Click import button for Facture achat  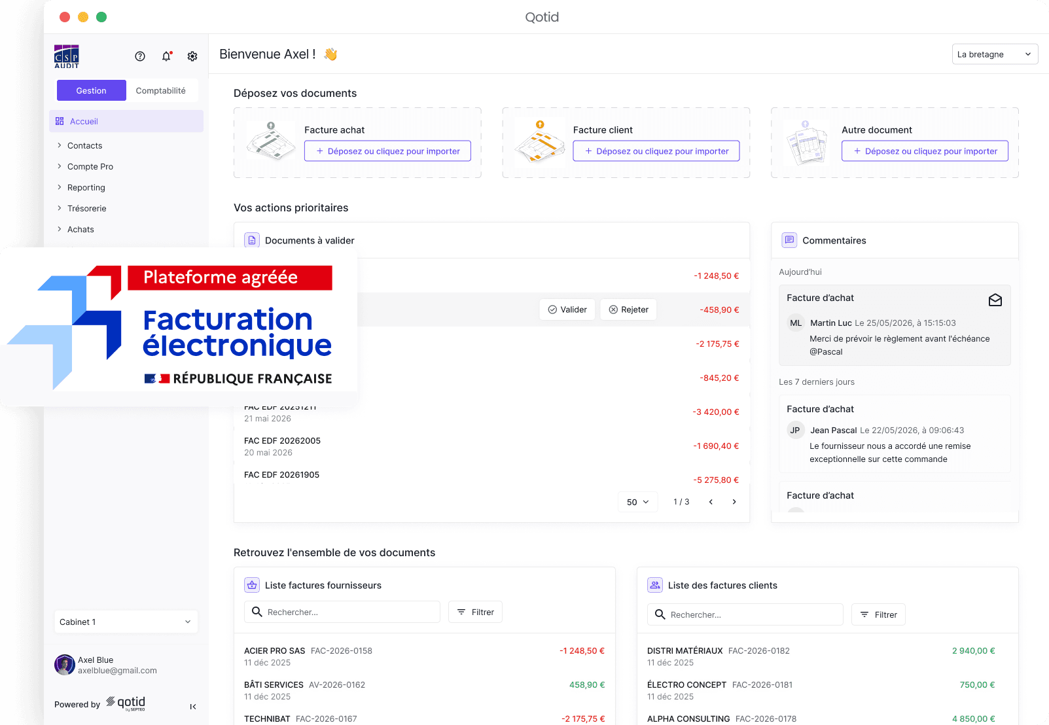387,151
